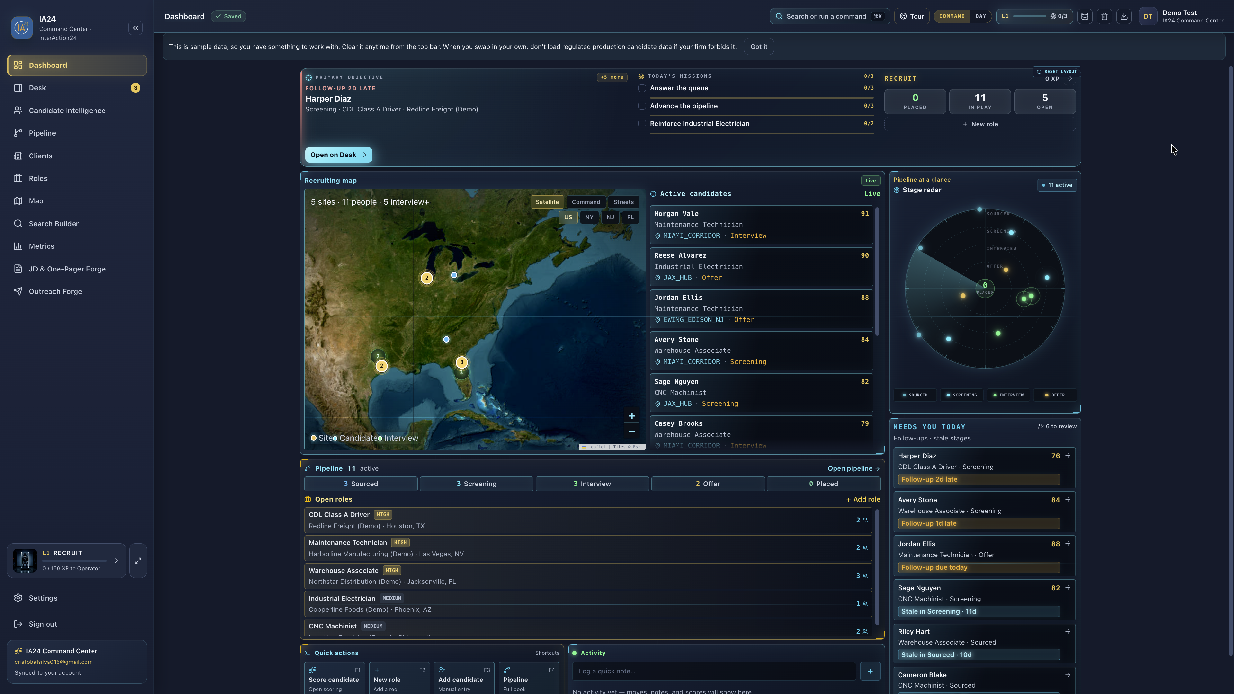Select the Satellite map layer tab

[x=547, y=202]
